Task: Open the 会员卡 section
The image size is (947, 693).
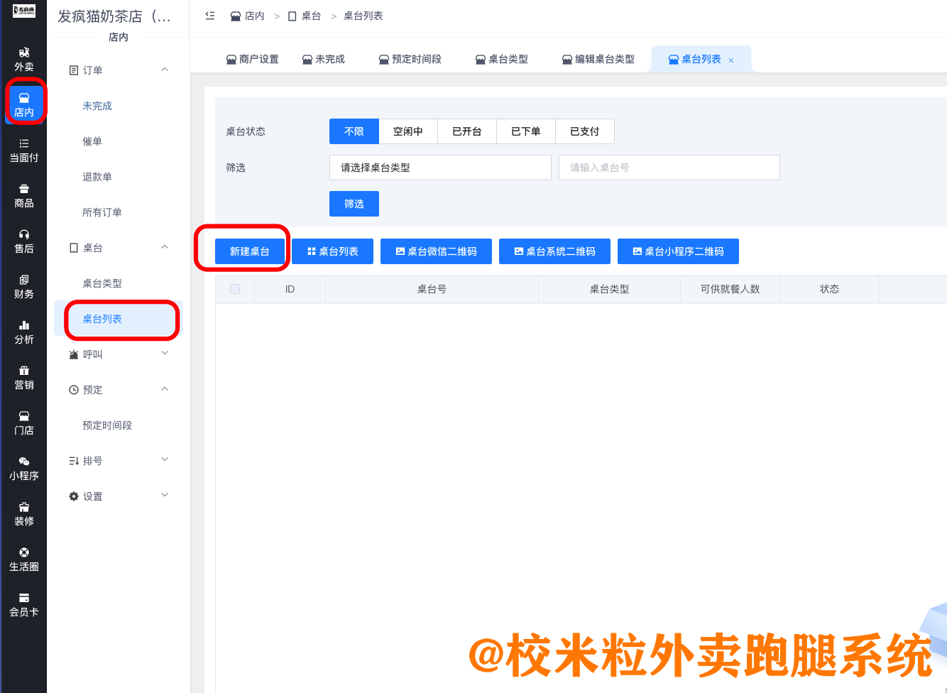Action: [x=24, y=605]
